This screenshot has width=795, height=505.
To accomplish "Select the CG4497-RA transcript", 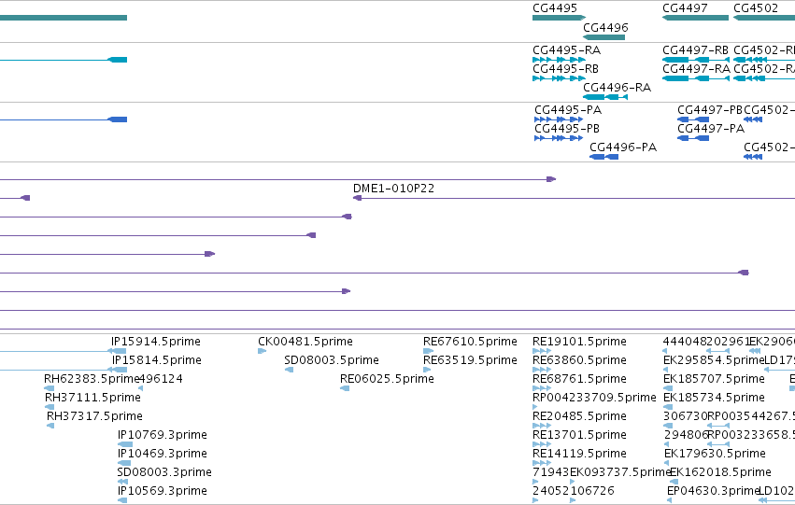I will pyautogui.click(x=696, y=78).
